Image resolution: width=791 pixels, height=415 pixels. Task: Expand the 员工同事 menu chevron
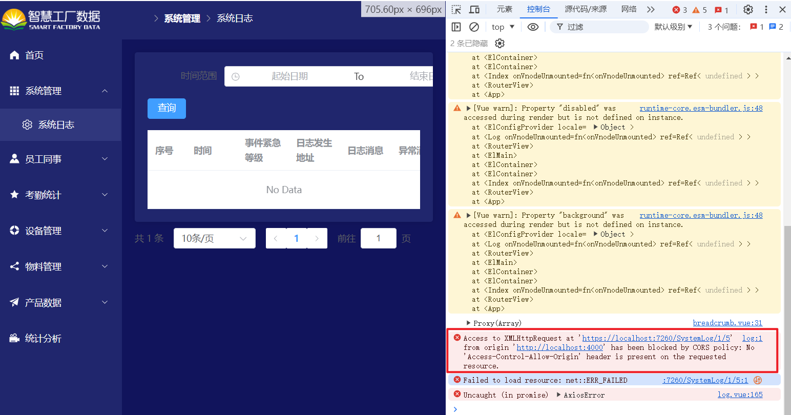pyautogui.click(x=105, y=159)
